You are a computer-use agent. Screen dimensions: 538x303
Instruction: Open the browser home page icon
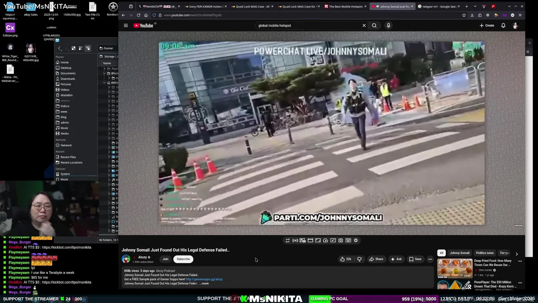coord(146,15)
